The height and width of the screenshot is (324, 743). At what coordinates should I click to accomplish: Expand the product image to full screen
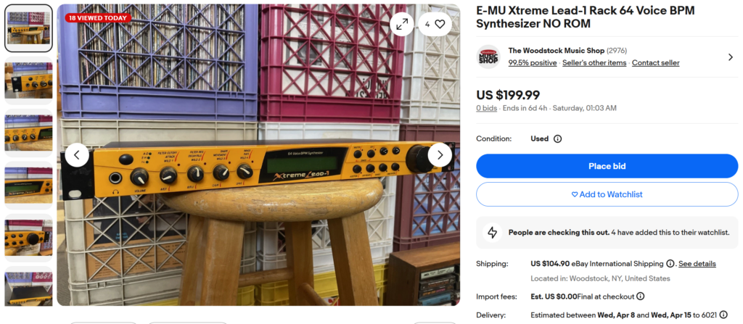402,24
